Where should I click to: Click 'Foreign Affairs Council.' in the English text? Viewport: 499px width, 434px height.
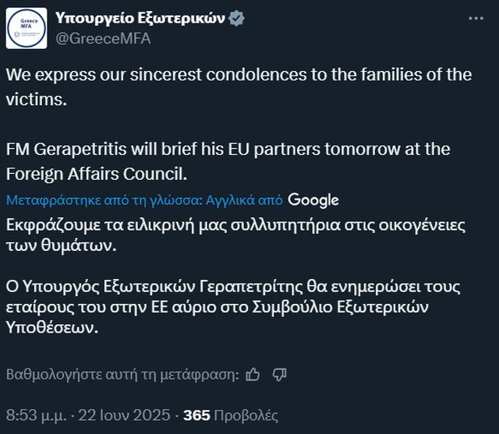97,172
